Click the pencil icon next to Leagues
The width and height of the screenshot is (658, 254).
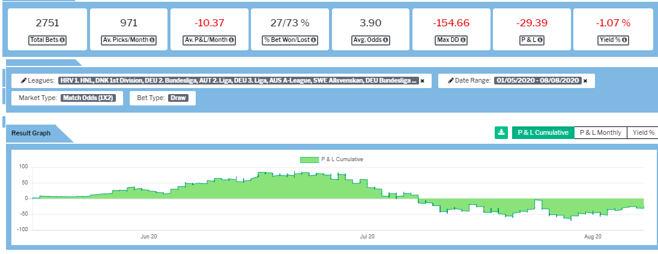[x=23, y=81]
